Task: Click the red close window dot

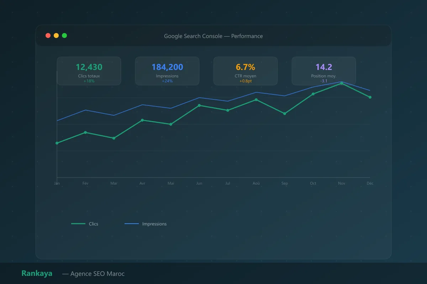Action: point(48,35)
